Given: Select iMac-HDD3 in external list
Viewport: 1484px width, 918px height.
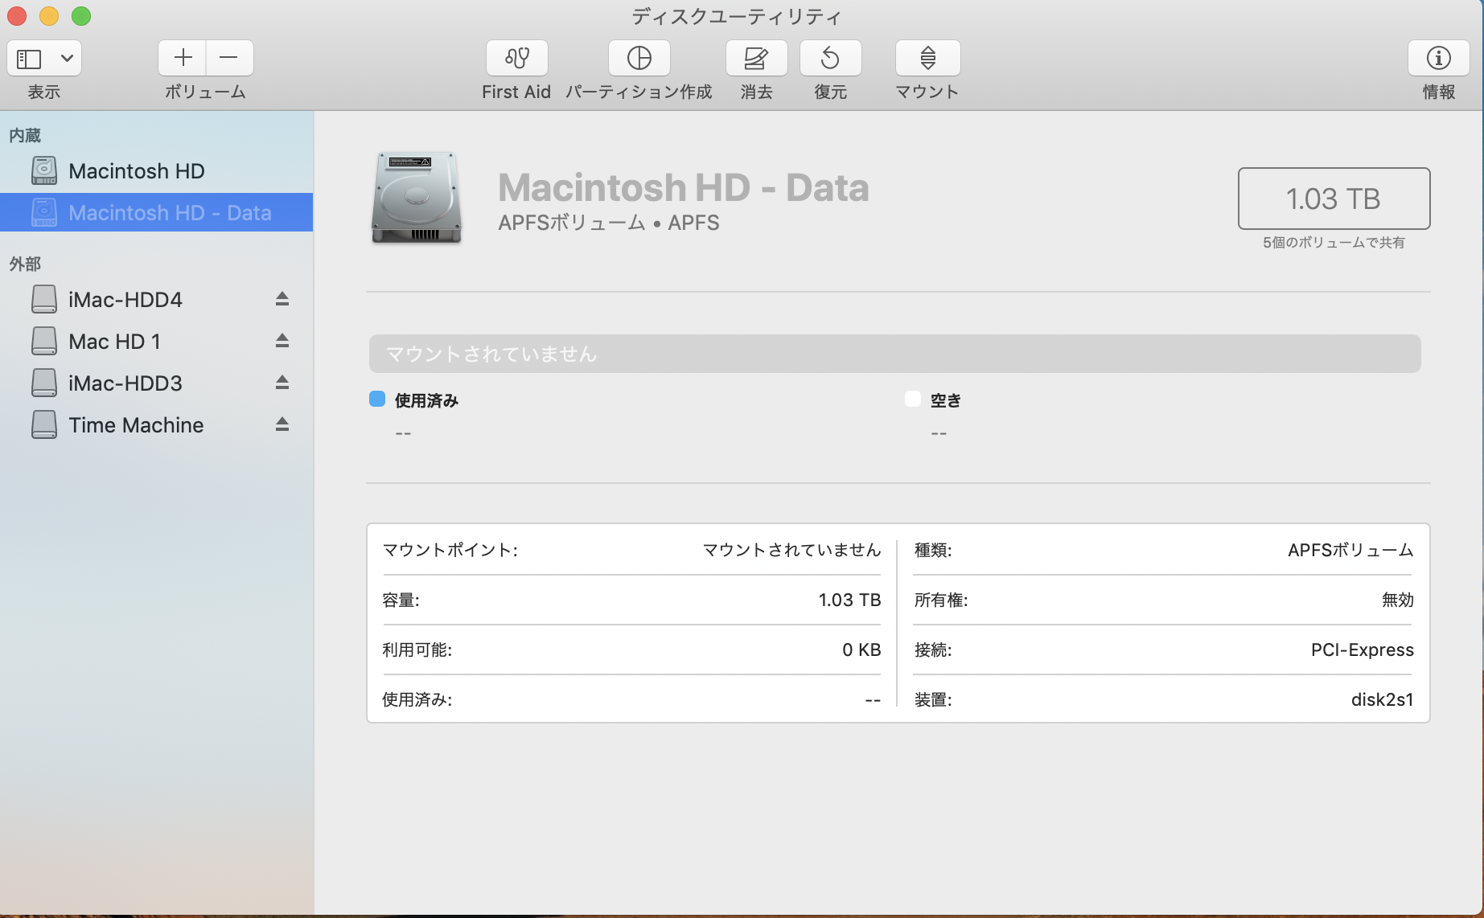Looking at the screenshot, I should [125, 383].
